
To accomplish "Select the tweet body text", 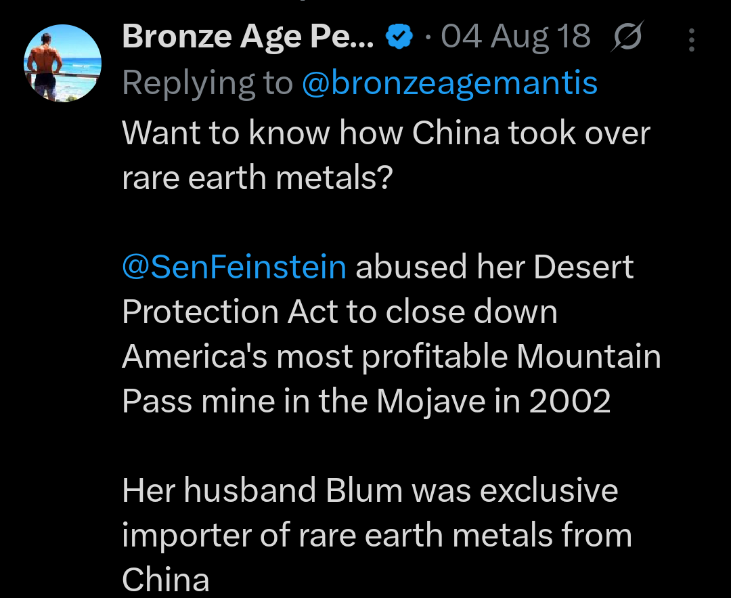I will point(386,133).
